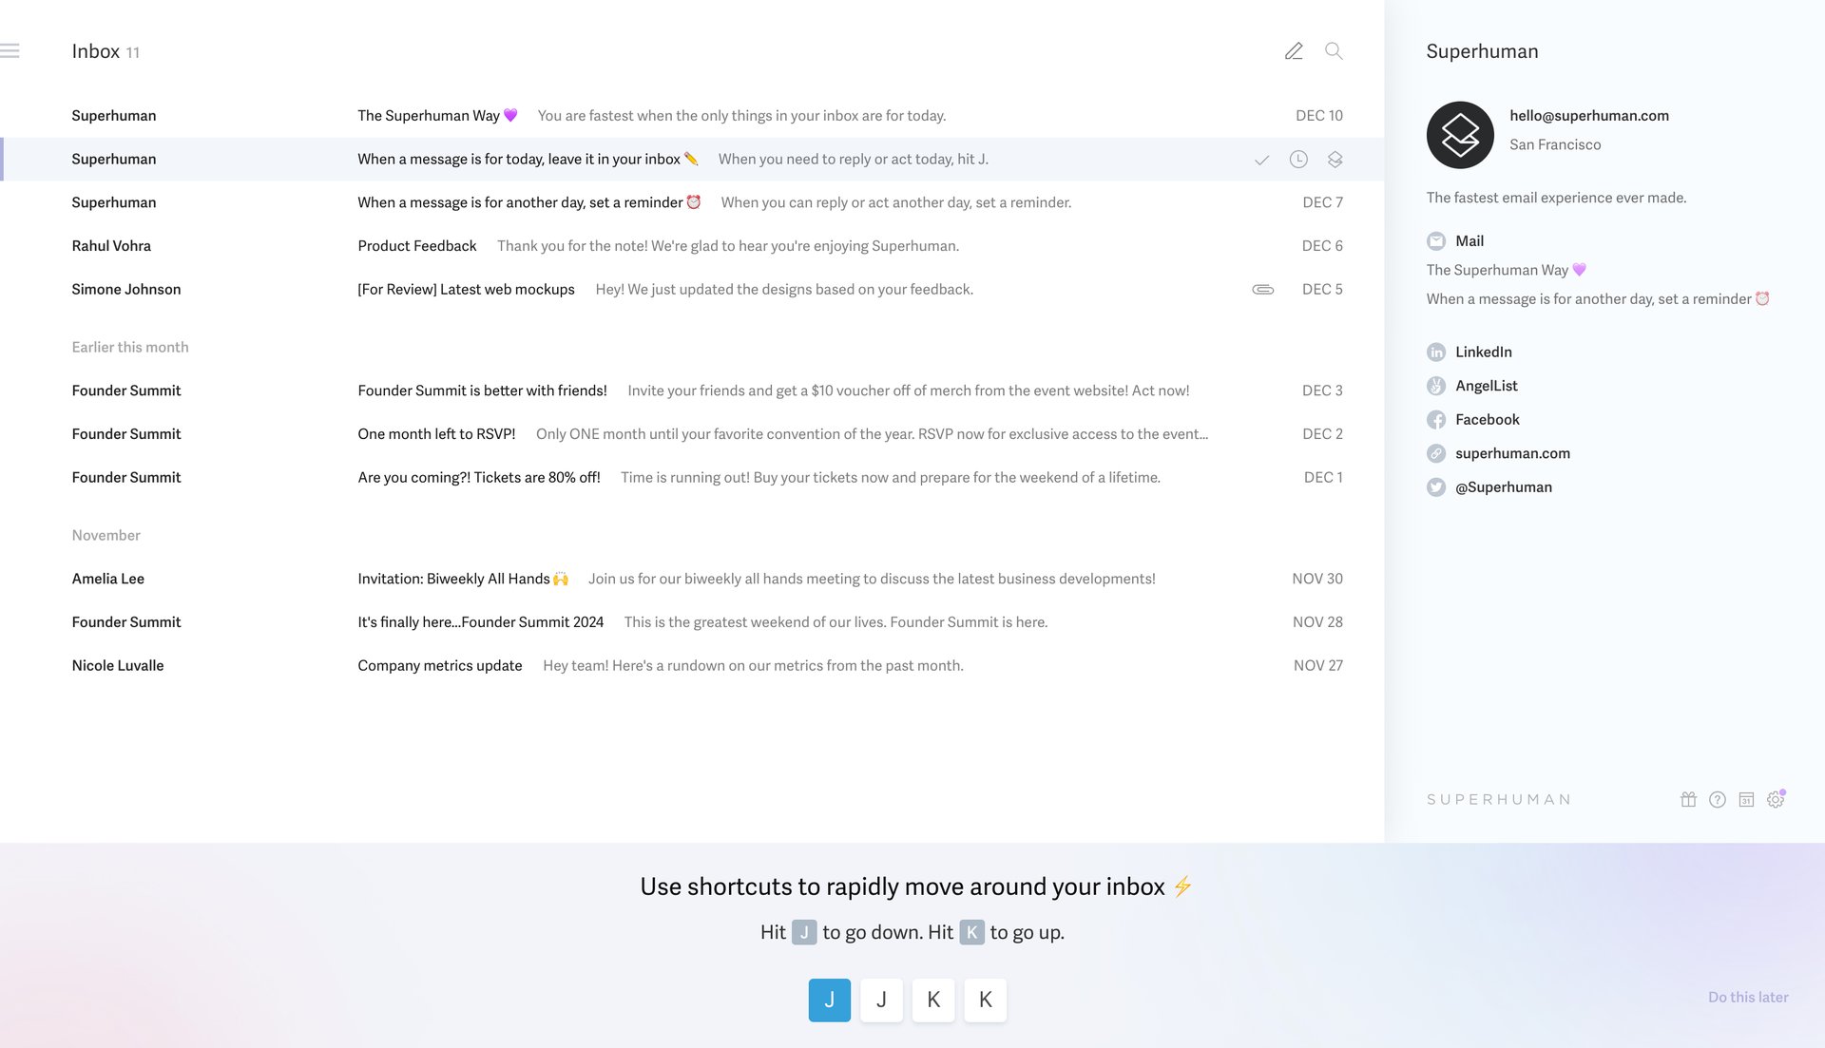Click the move-to-folder stack icon on selected email
This screenshot has width=1825, height=1048.
coord(1335,160)
